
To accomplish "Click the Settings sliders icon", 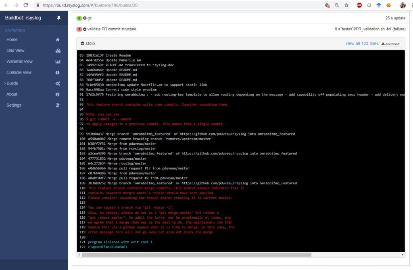I will pos(57,105).
